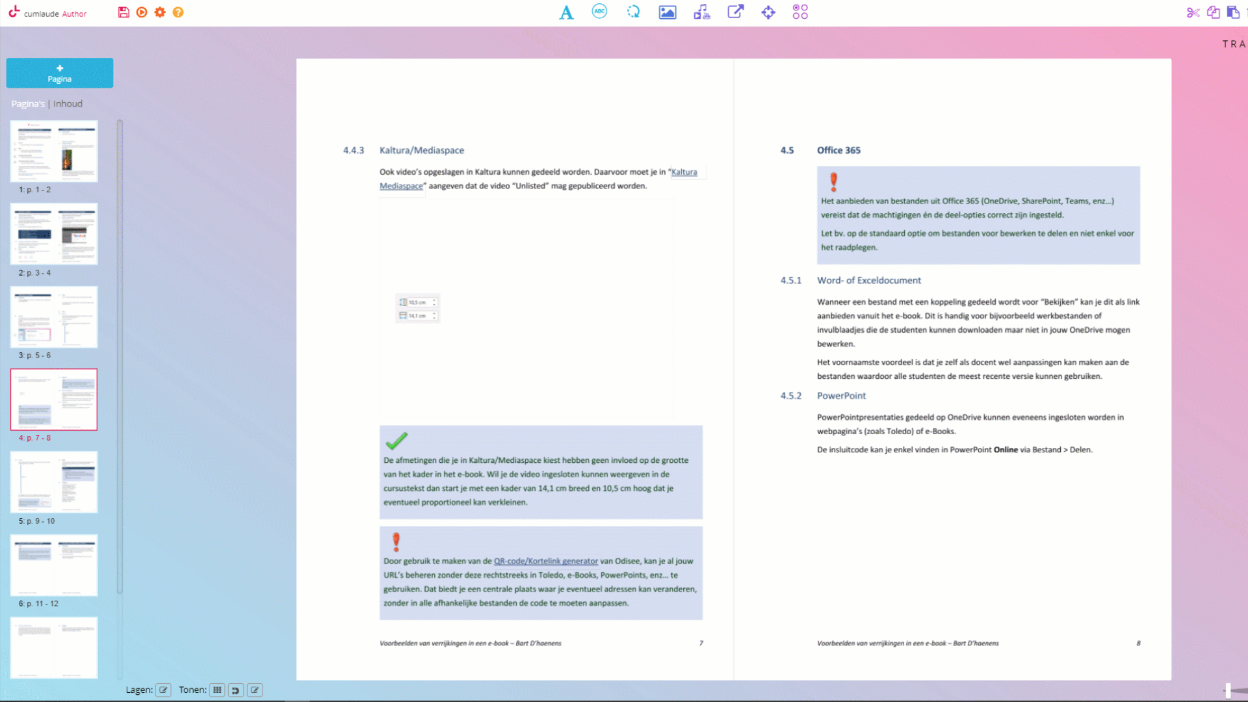Image resolution: width=1248 pixels, height=702 pixels.
Task: Select the last partly visible page thumbnail
Action: 54,647
